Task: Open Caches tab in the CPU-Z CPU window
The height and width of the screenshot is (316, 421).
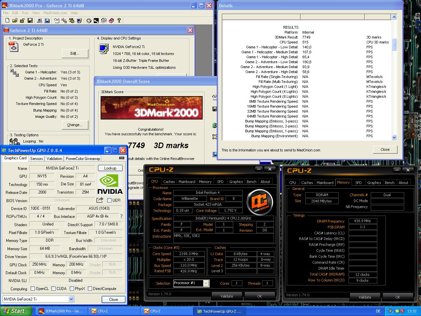Action: (x=169, y=182)
